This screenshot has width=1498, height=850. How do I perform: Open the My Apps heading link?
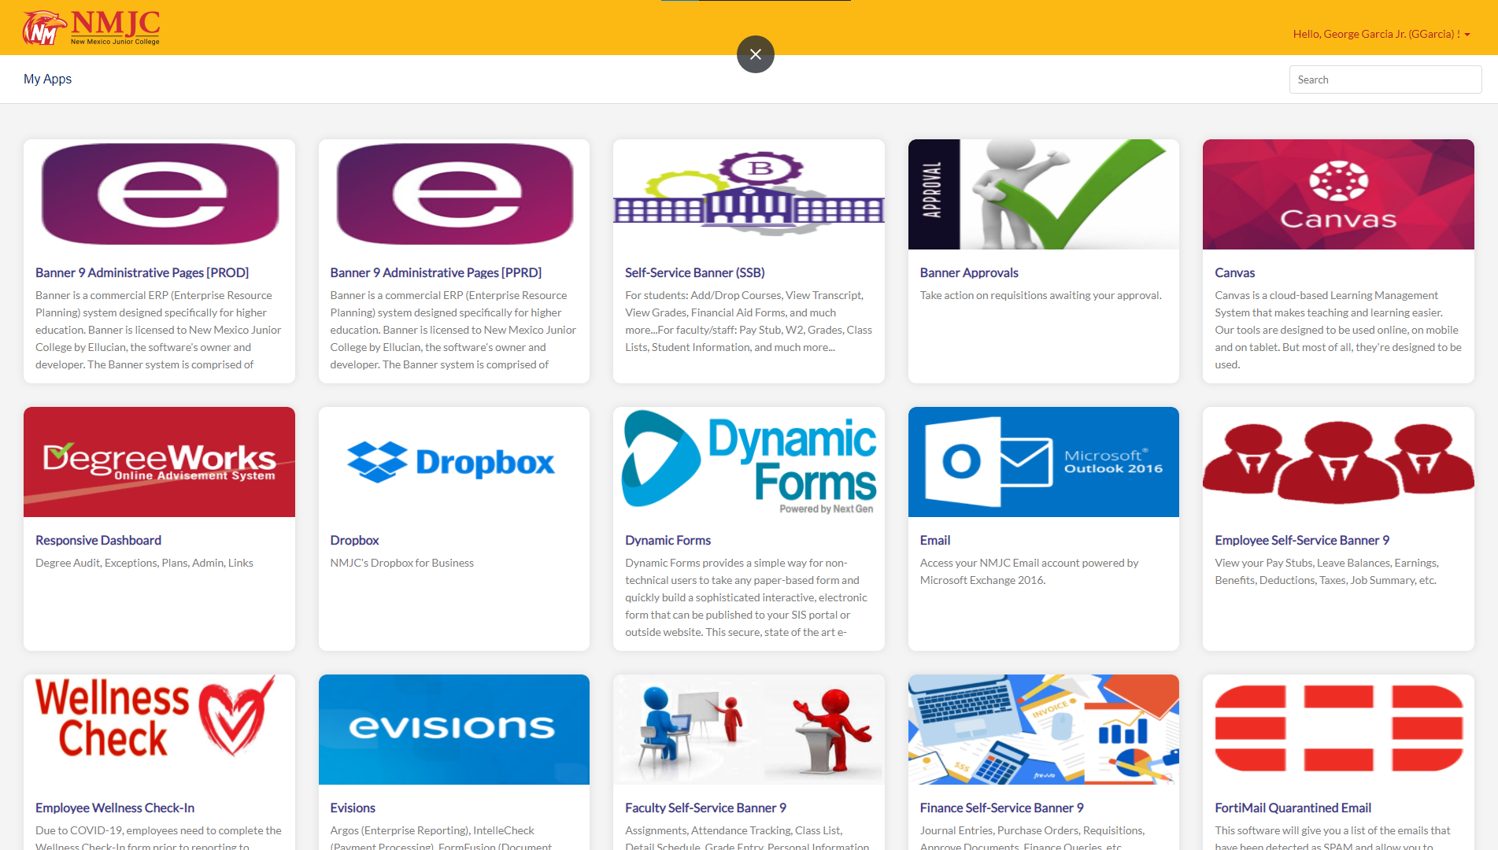point(47,79)
